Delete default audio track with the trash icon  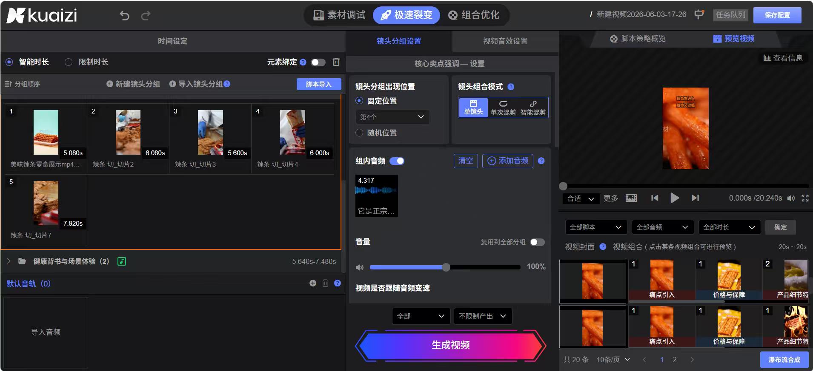(325, 283)
